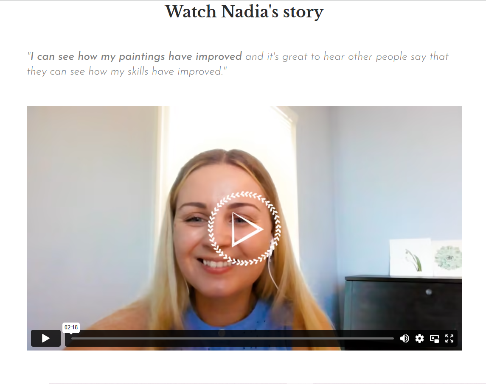Click the green succulent painting in the video
This screenshot has width=486, height=384.
447,257
